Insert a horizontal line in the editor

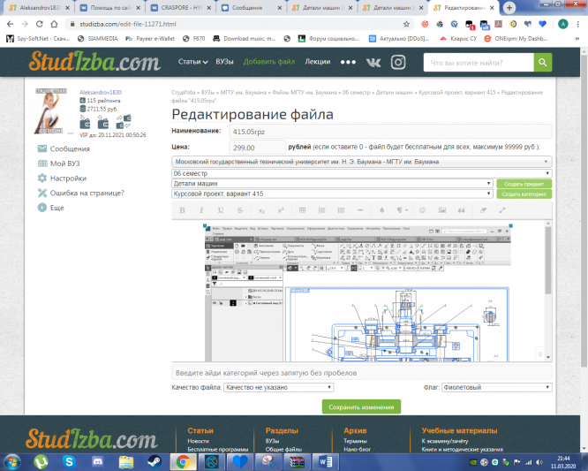pyautogui.click(x=360, y=210)
